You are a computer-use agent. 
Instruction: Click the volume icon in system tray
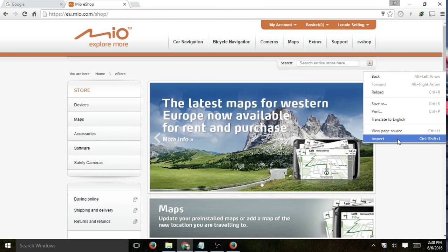coord(394,245)
